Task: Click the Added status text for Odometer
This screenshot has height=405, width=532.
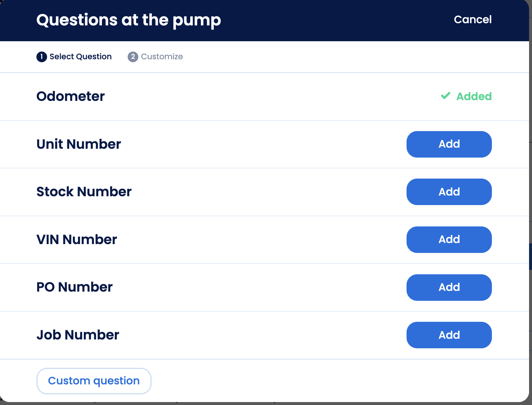Action: tap(474, 96)
